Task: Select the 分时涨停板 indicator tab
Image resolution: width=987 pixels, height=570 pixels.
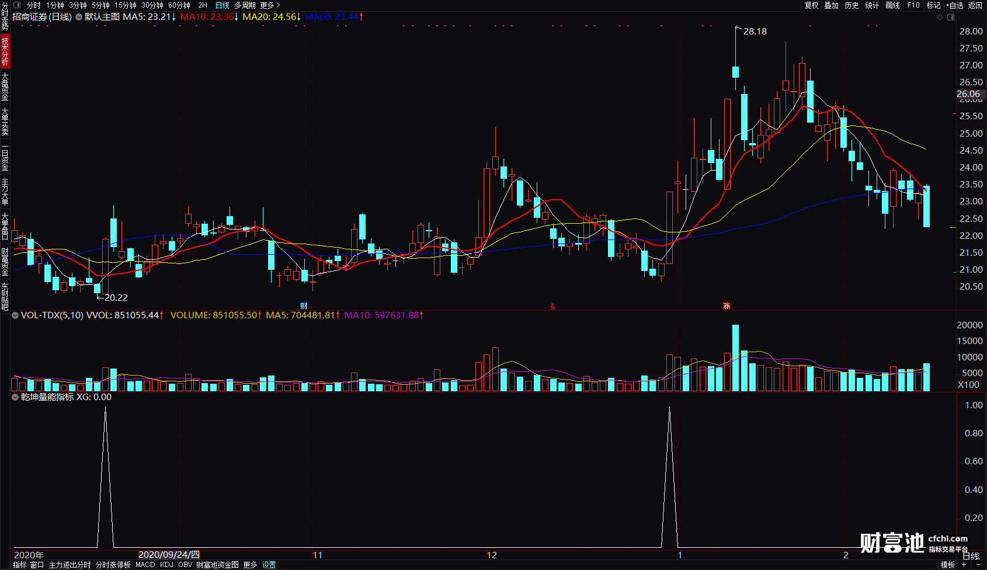Action: [x=113, y=565]
